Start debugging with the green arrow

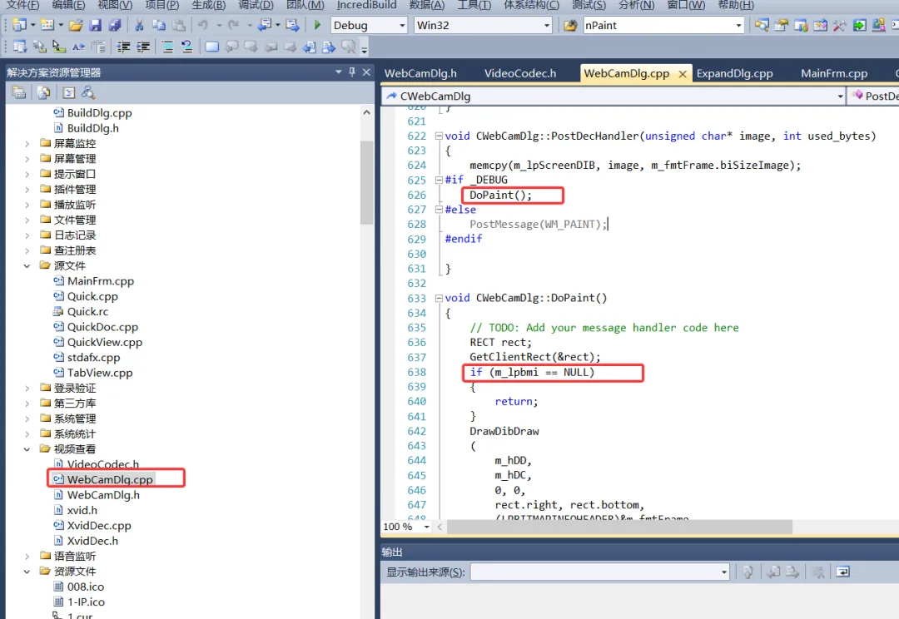tap(317, 25)
